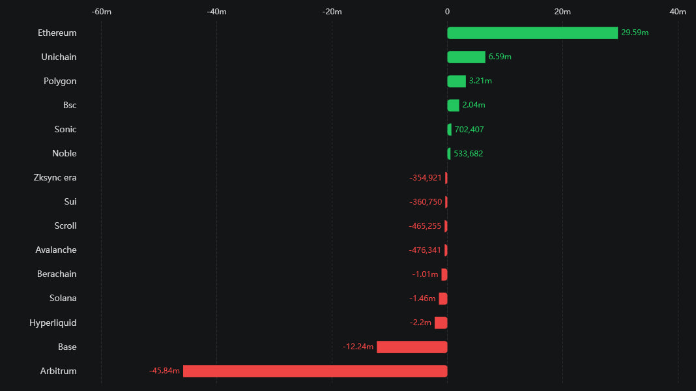This screenshot has height=391, width=696.
Task: Select the -12.24m value label
Action: tap(358, 347)
